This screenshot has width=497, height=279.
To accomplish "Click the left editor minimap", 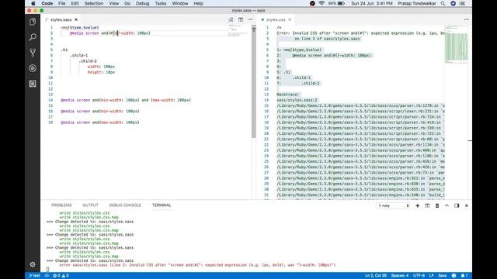I will pos(238,30).
